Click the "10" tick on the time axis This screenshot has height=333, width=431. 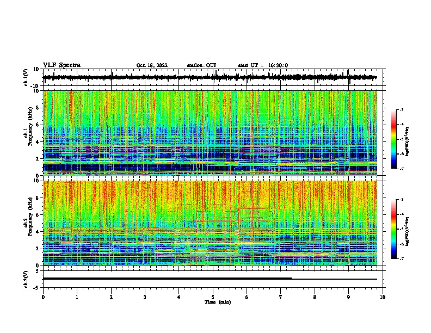click(x=383, y=297)
